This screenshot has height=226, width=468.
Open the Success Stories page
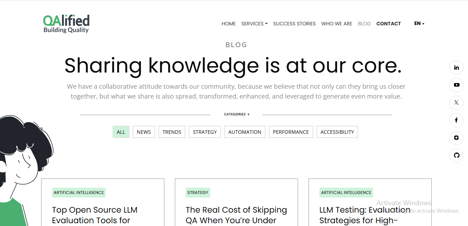(x=294, y=24)
